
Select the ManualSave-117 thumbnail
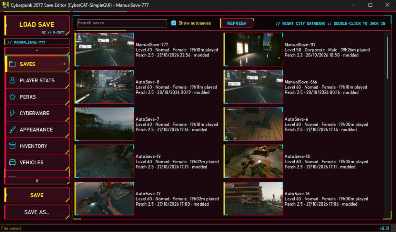coord(253,49)
